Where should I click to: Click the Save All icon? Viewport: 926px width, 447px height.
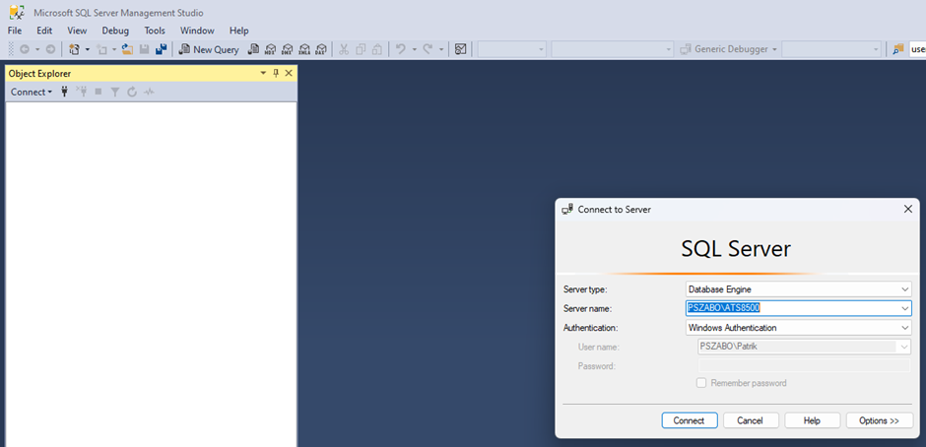161,49
